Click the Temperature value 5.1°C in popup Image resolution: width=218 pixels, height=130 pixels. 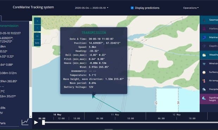click(92, 75)
